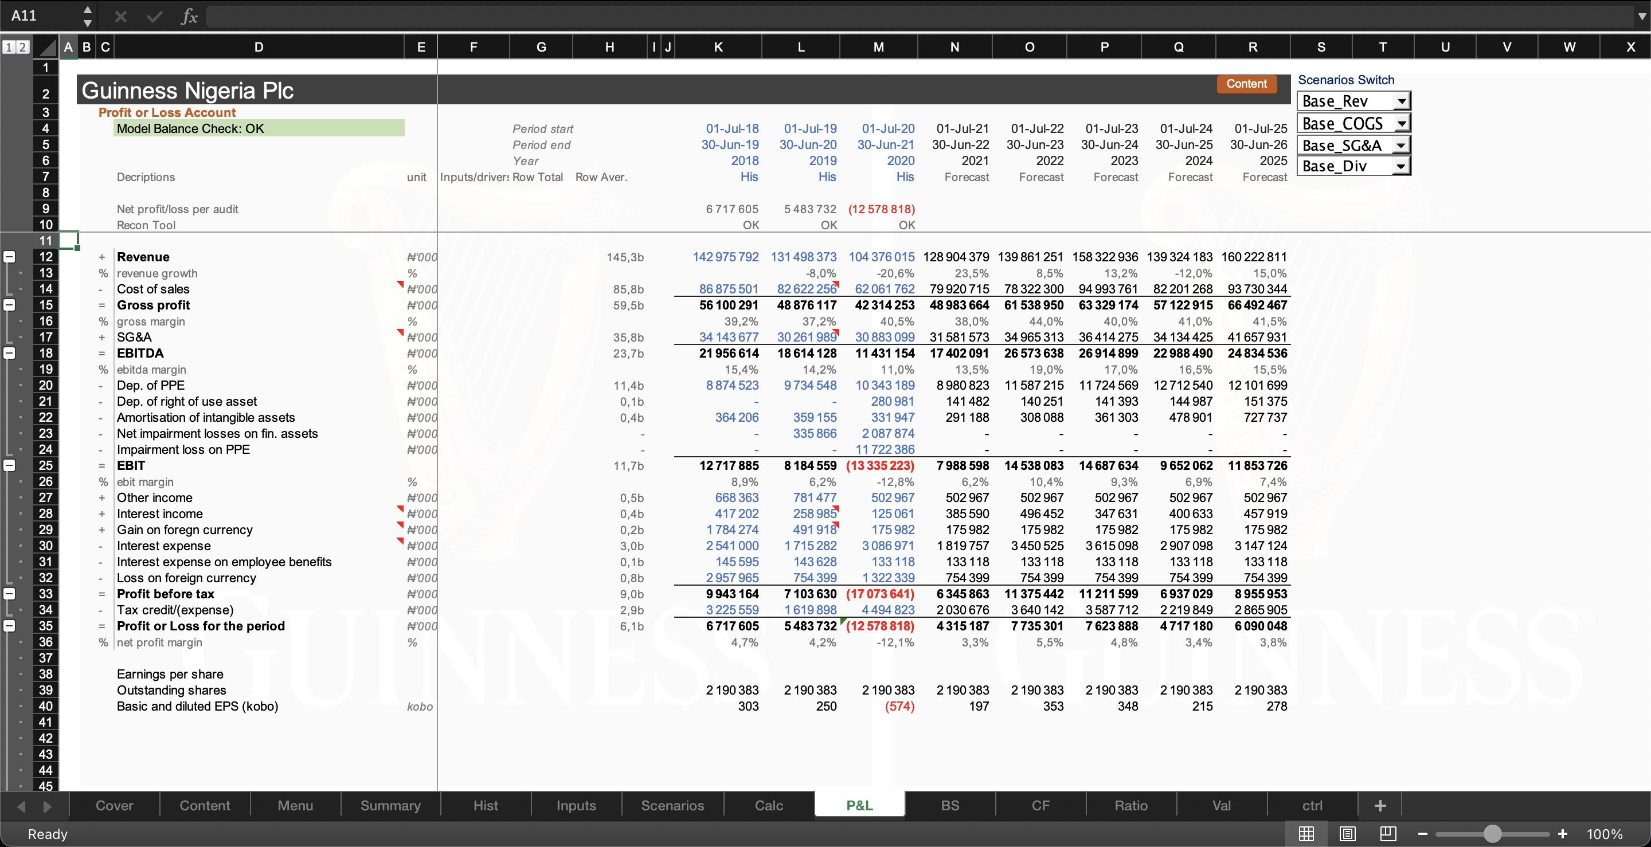Click the confirm entry checkmark icon
The image size is (1651, 847).
click(154, 16)
